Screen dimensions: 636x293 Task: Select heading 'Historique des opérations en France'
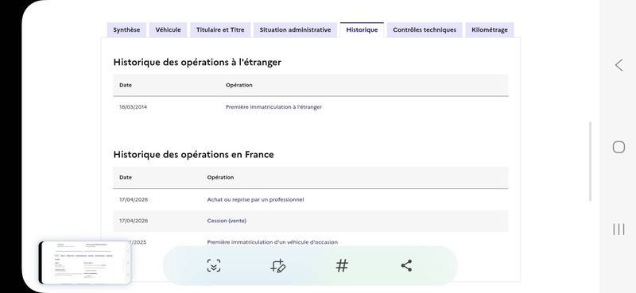193,154
